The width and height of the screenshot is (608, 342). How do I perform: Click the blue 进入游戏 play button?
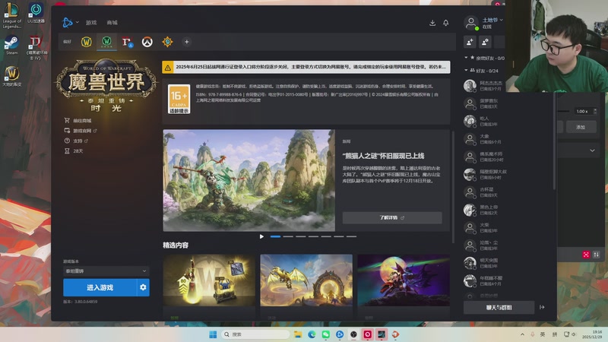(x=100, y=287)
